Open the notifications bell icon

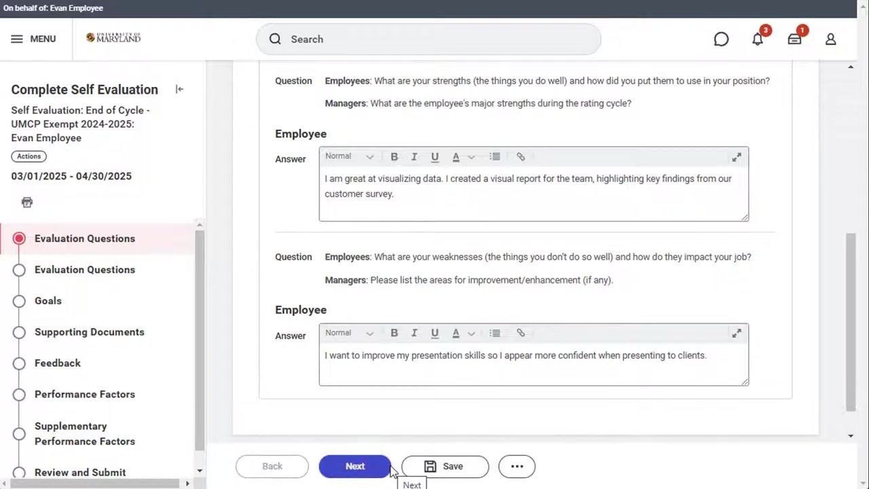point(758,39)
